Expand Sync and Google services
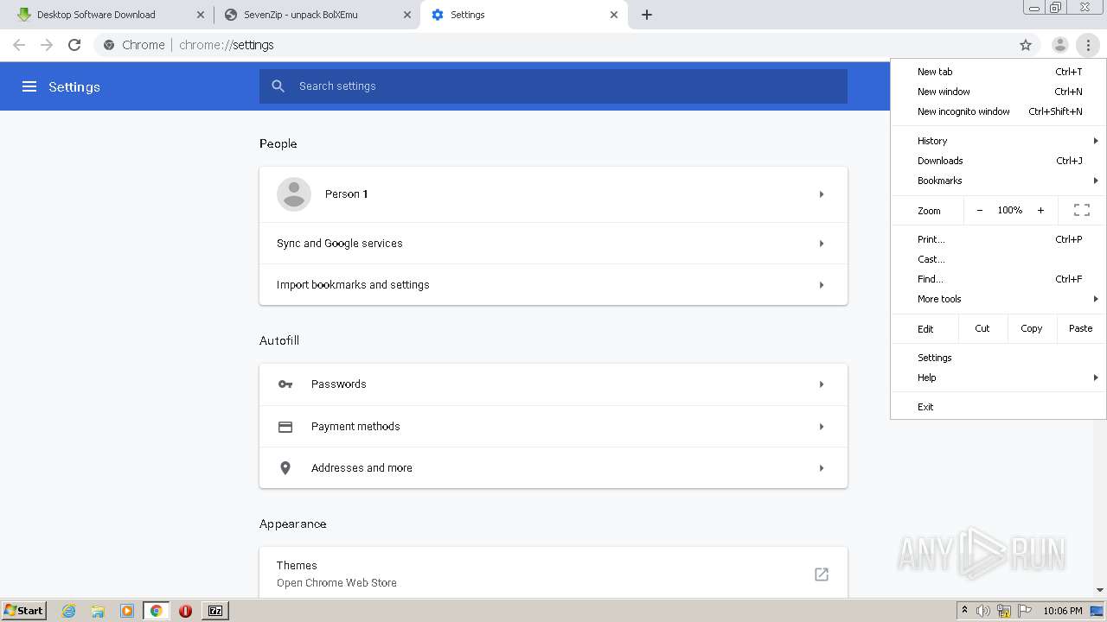 point(553,244)
